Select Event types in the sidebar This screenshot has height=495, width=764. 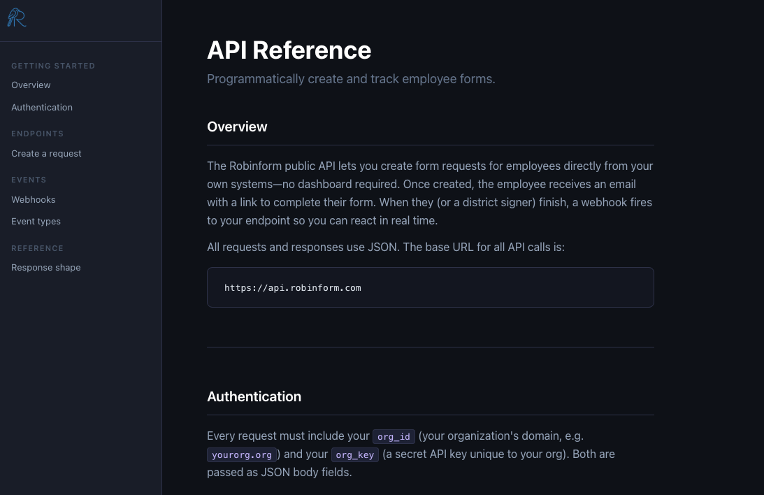point(36,221)
